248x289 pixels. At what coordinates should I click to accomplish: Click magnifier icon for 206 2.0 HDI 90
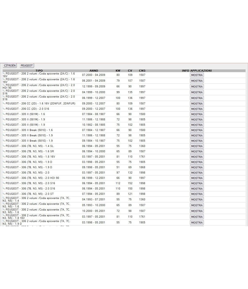tap(4, 85)
